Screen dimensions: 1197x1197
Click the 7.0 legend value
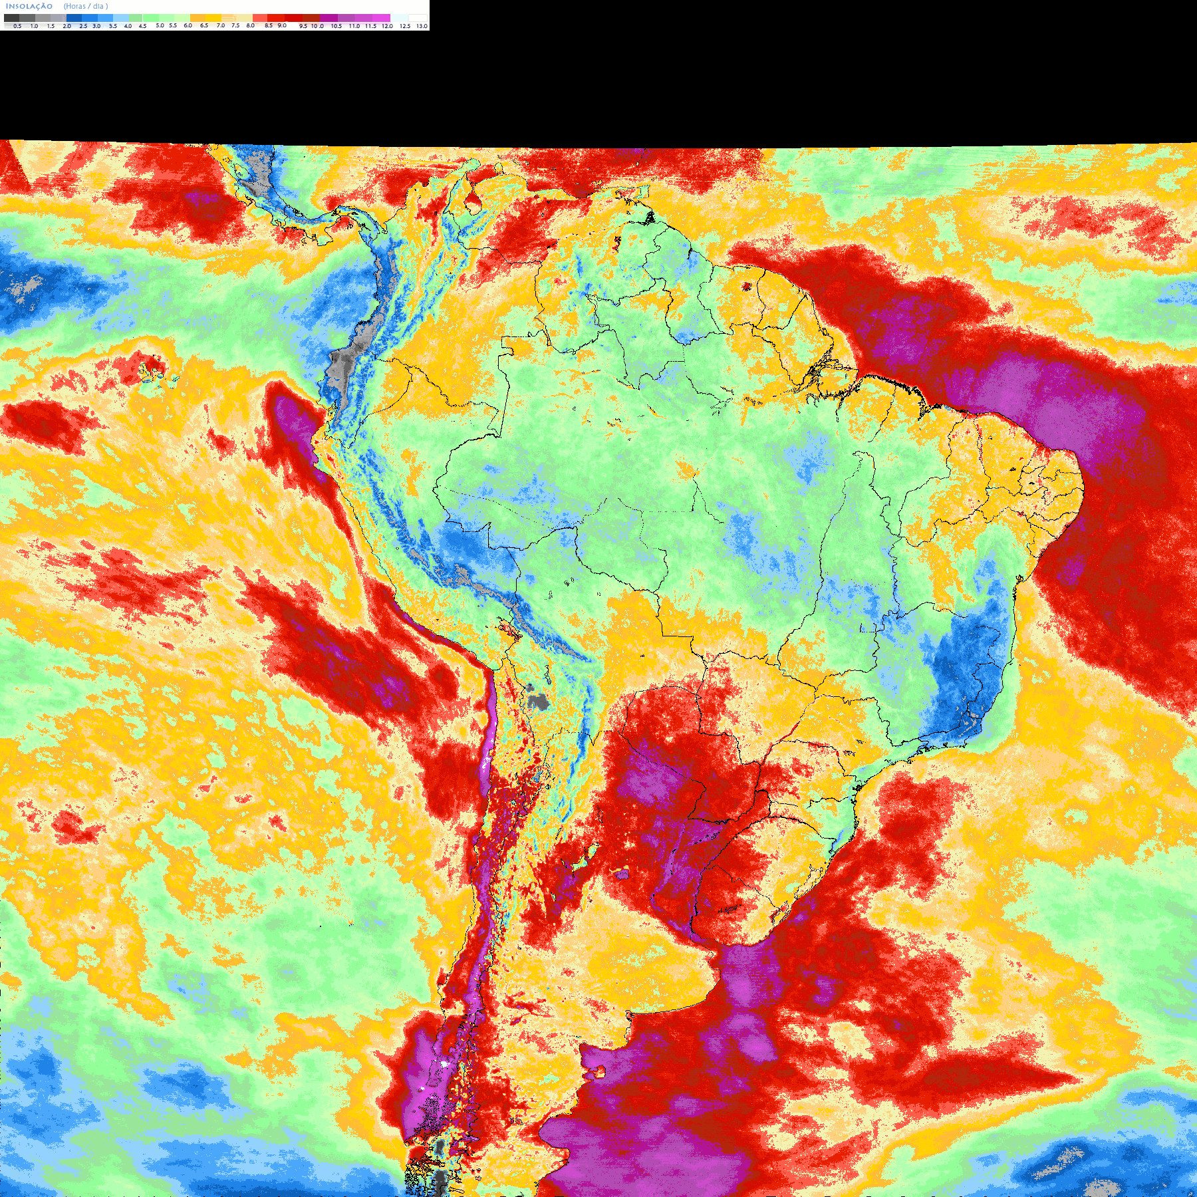(x=221, y=25)
